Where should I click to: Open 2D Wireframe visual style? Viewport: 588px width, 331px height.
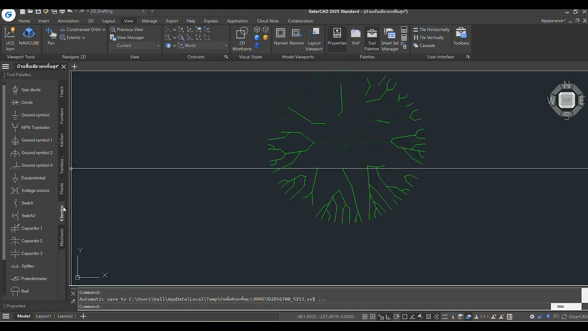tap(242, 39)
